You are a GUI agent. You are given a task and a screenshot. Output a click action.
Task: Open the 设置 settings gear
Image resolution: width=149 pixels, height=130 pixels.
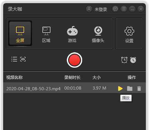(x=129, y=34)
